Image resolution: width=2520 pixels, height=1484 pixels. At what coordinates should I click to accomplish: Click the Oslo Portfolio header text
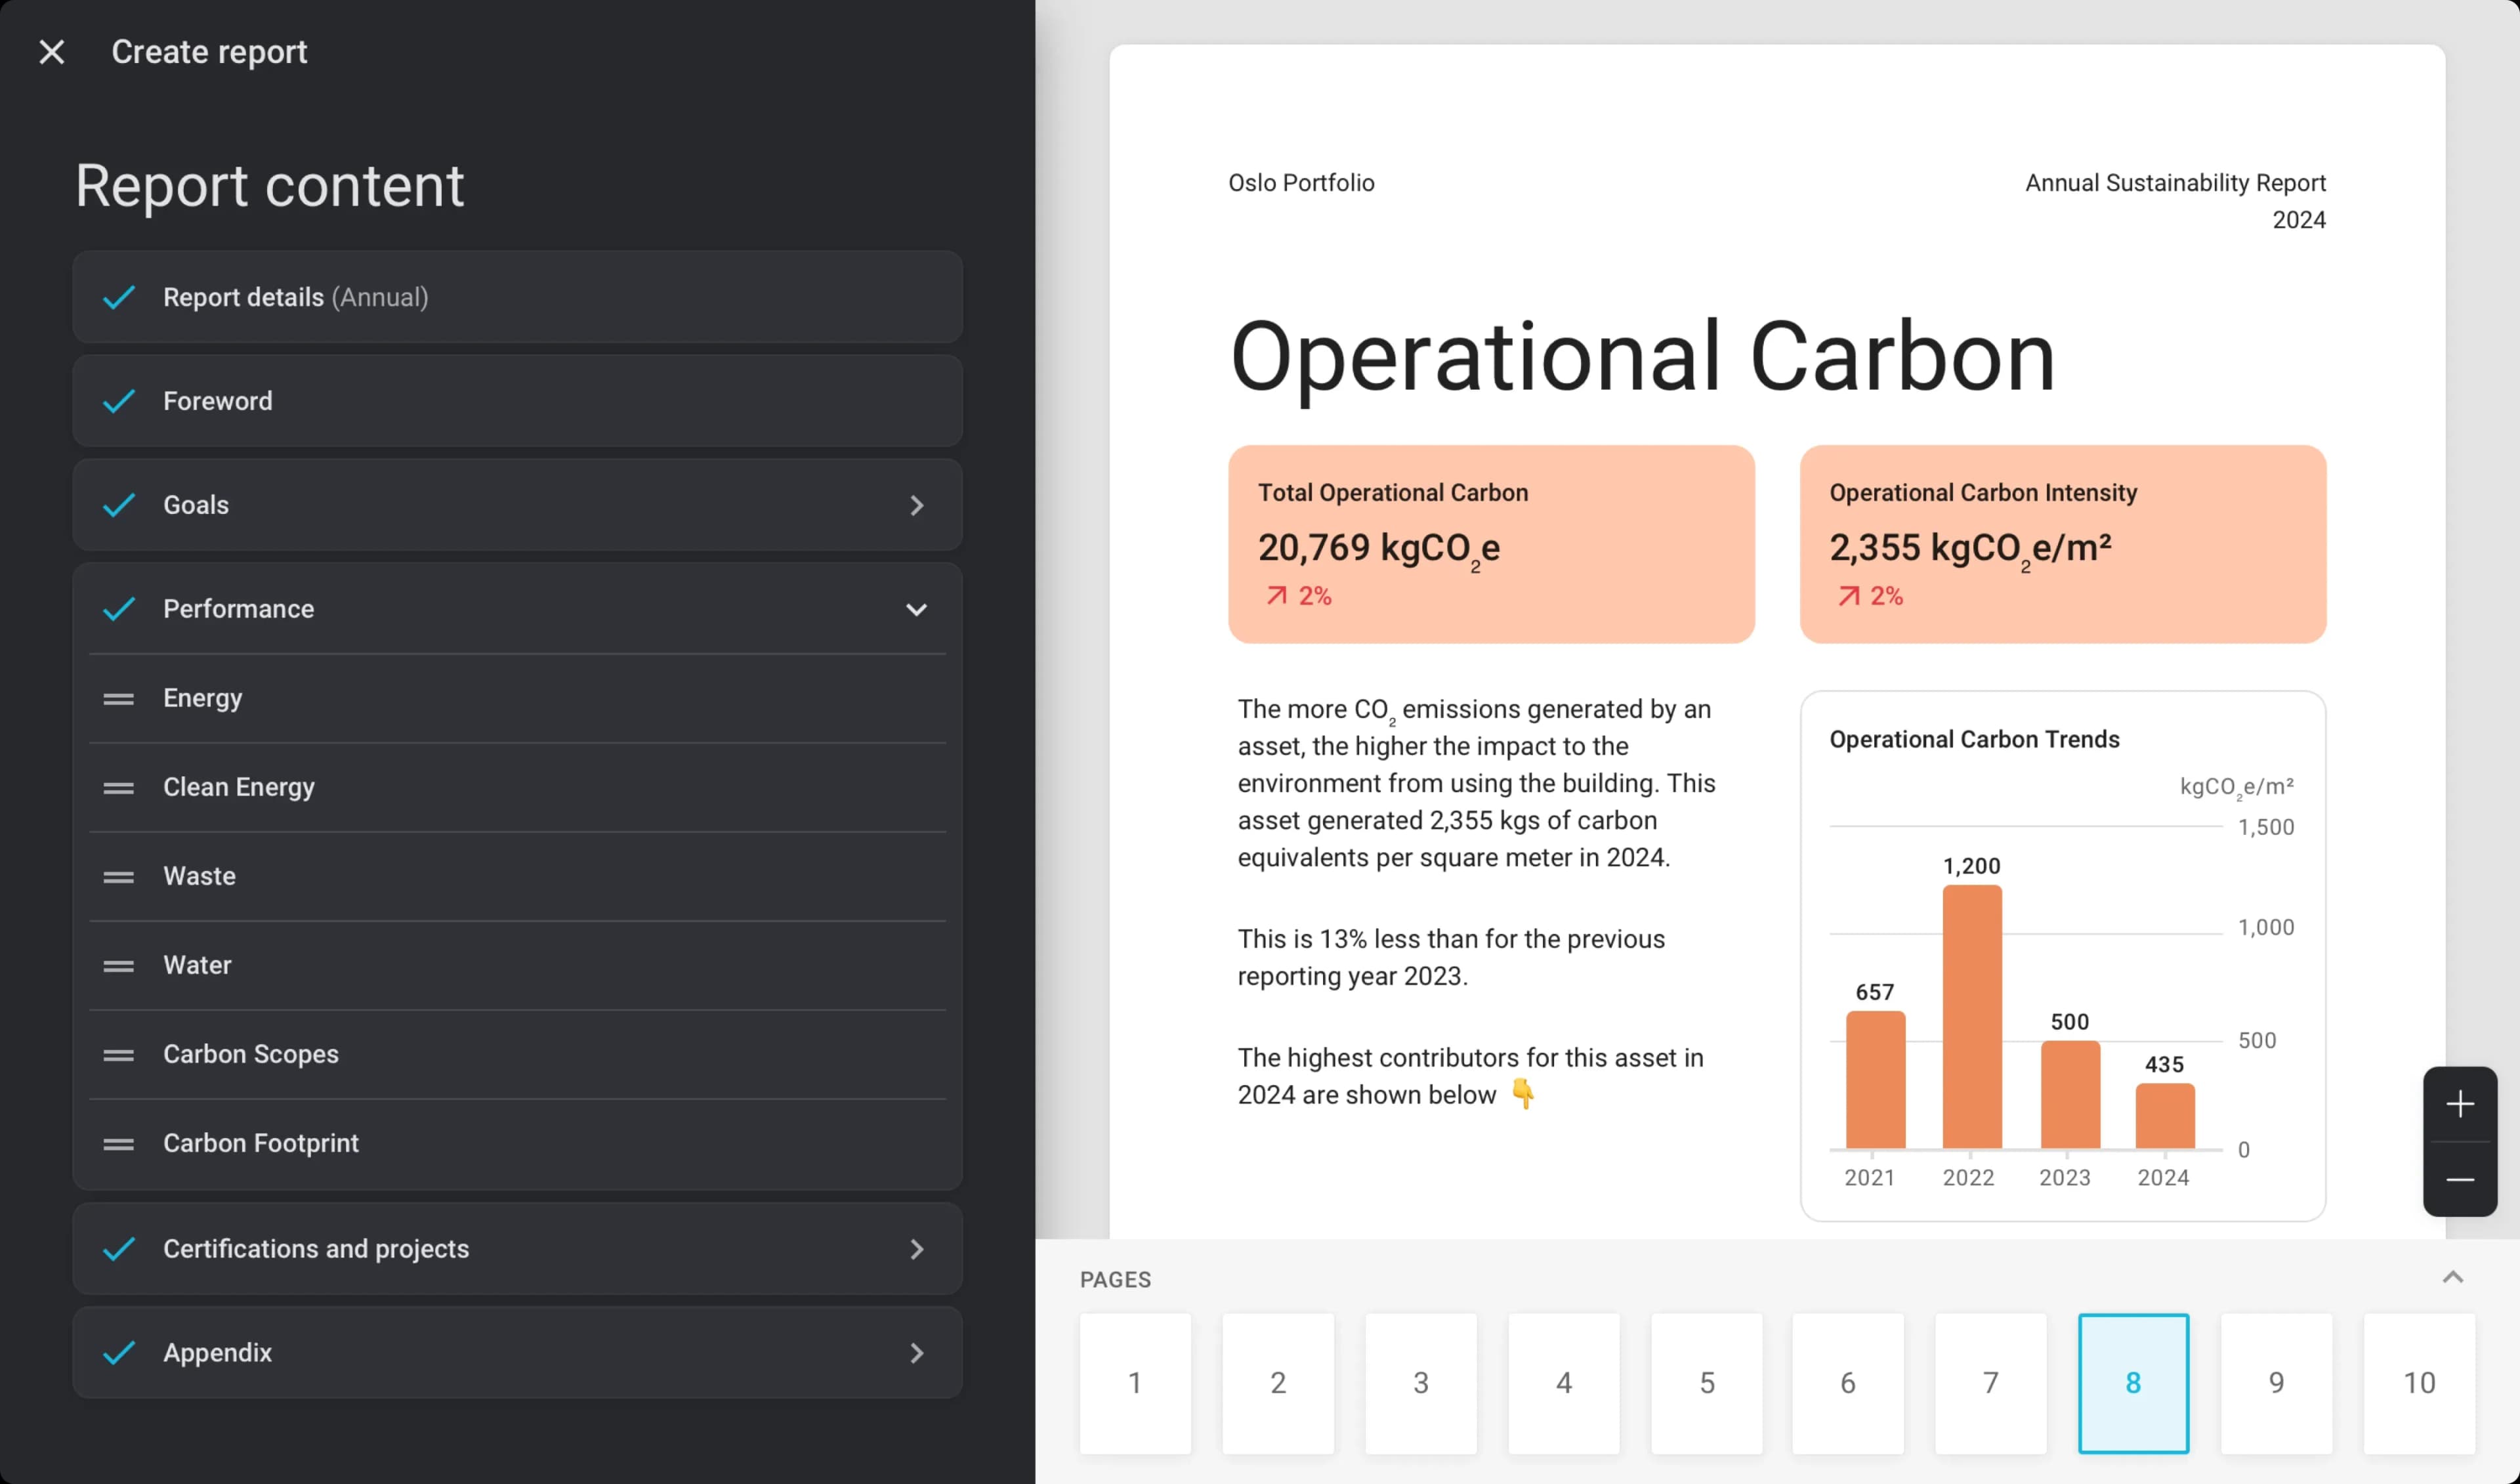tap(1302, 184)
